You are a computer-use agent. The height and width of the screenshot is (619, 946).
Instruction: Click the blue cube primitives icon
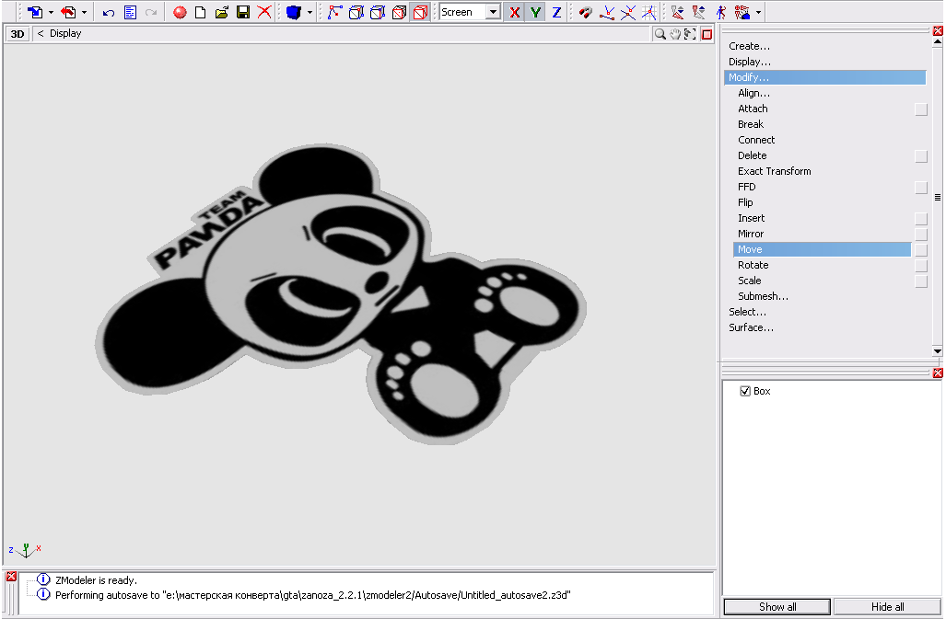tap(294, 12)
